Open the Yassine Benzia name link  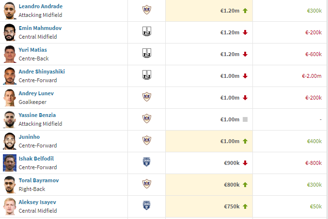point(37,115)
